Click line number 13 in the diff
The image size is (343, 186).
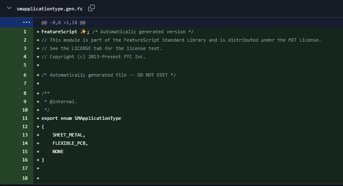pos(25,135)
